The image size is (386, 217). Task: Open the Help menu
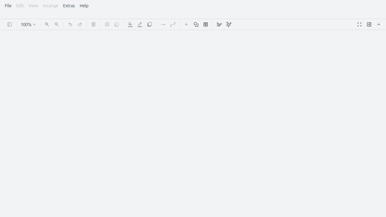(84, 6)
